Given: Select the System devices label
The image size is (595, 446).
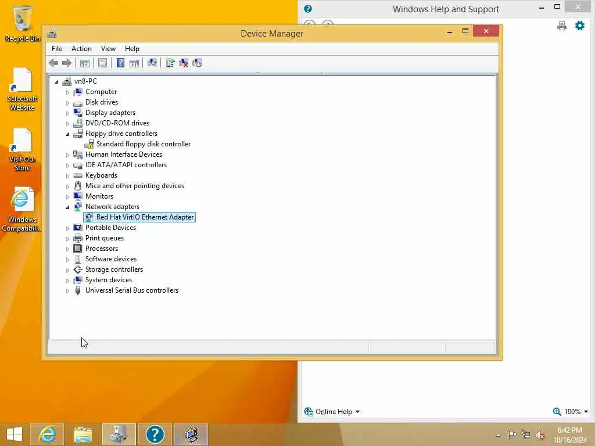Looking at the screenshot, I should tap(109, 280).
